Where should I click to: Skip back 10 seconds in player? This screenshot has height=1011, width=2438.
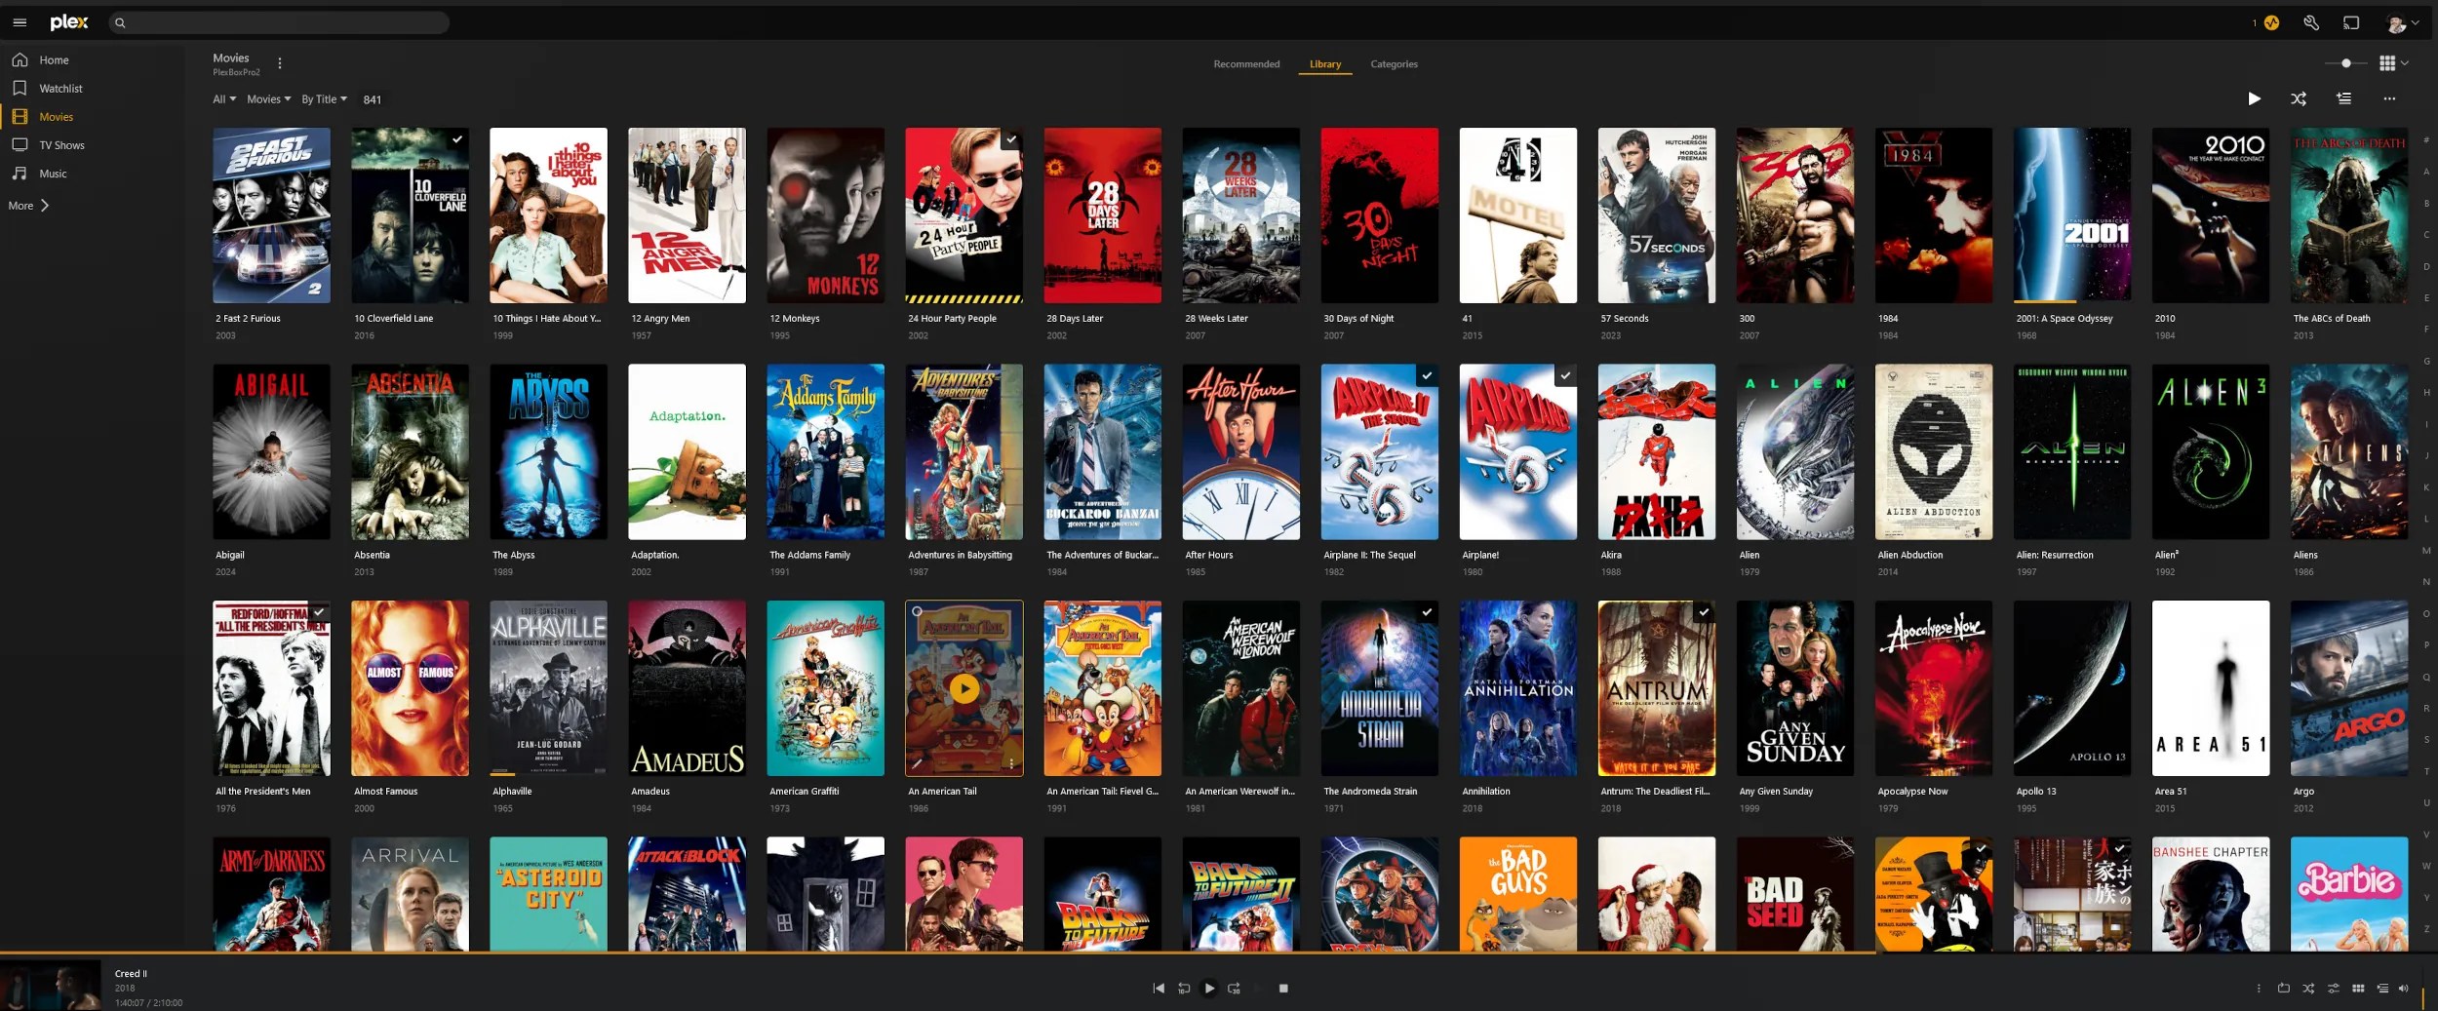(1184, 988)
